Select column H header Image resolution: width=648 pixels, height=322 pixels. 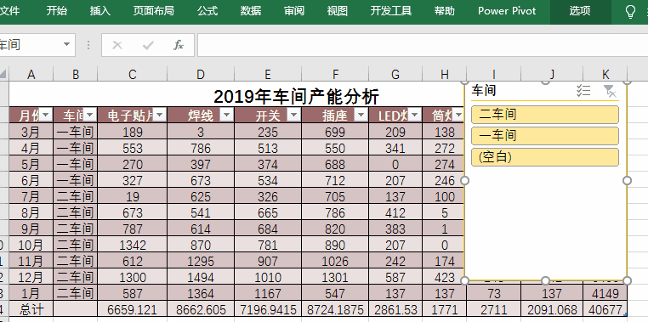444,74
